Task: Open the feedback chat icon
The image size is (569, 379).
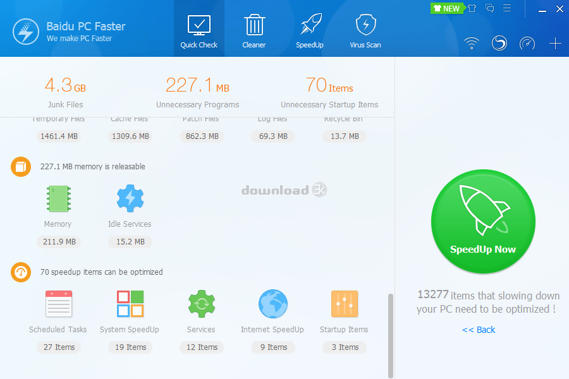Action: tap(489, 8)
